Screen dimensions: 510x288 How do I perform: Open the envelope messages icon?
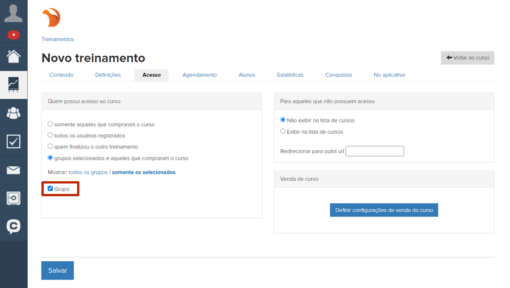14,170
